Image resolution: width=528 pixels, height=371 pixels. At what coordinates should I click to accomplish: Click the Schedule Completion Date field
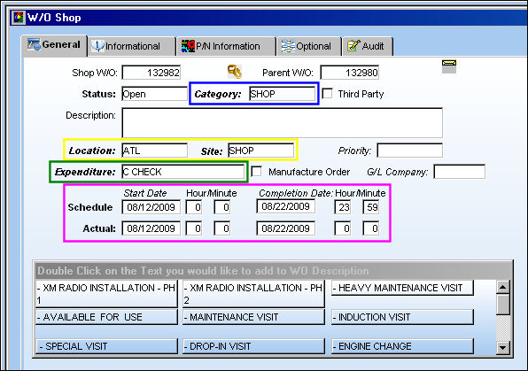[x=285, y=206]
